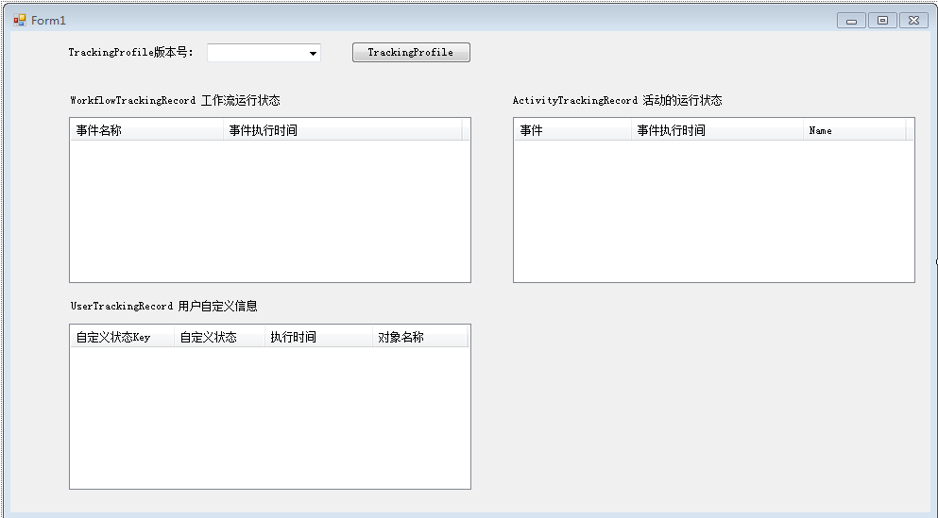Click the Form1 application icon in title bar
This screenshot has width=938, height=518.
20,21
